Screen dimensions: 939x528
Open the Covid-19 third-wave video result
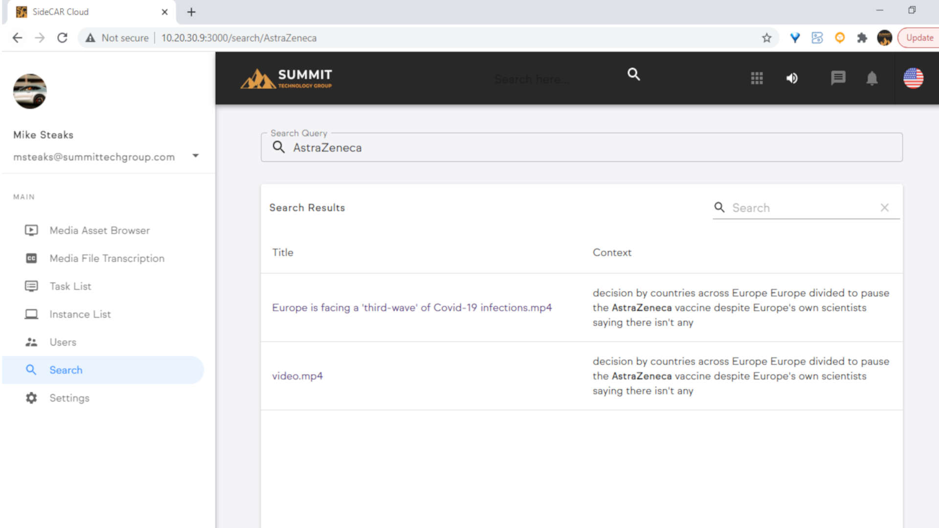pyautogui.click(x=412, y=308)
